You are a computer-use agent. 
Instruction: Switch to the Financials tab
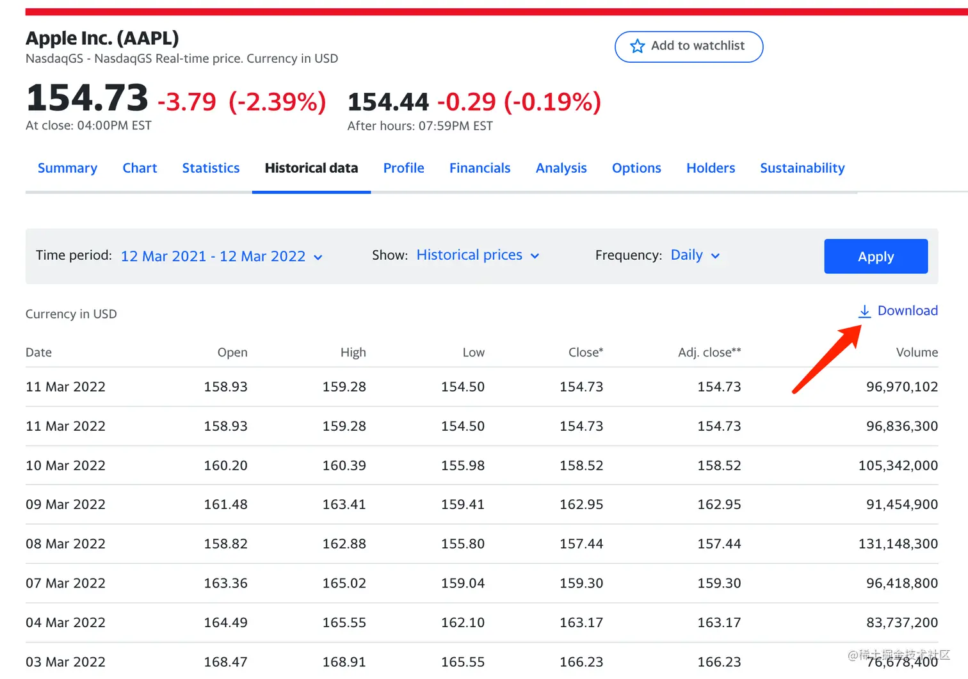(480, 168)
